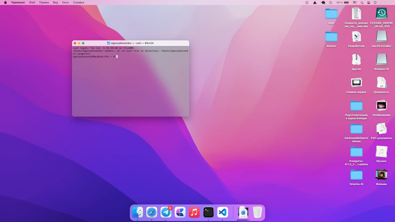Click the Terminal command prompt line
The width and height of the screenshot is (395, 222).
(95, 57)
